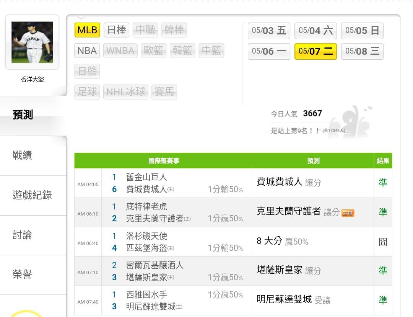Click team name 密爾瓦基釀酒人
The height and width of the screenshot is (317, 413).
click(154, 265)
